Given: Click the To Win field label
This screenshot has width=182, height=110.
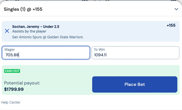Looking at the screenshot, I should 99,50.
